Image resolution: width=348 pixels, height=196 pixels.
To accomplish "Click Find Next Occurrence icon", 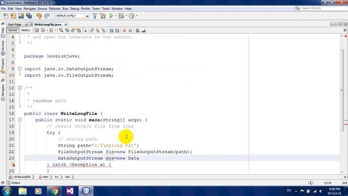I will (73, 30).
